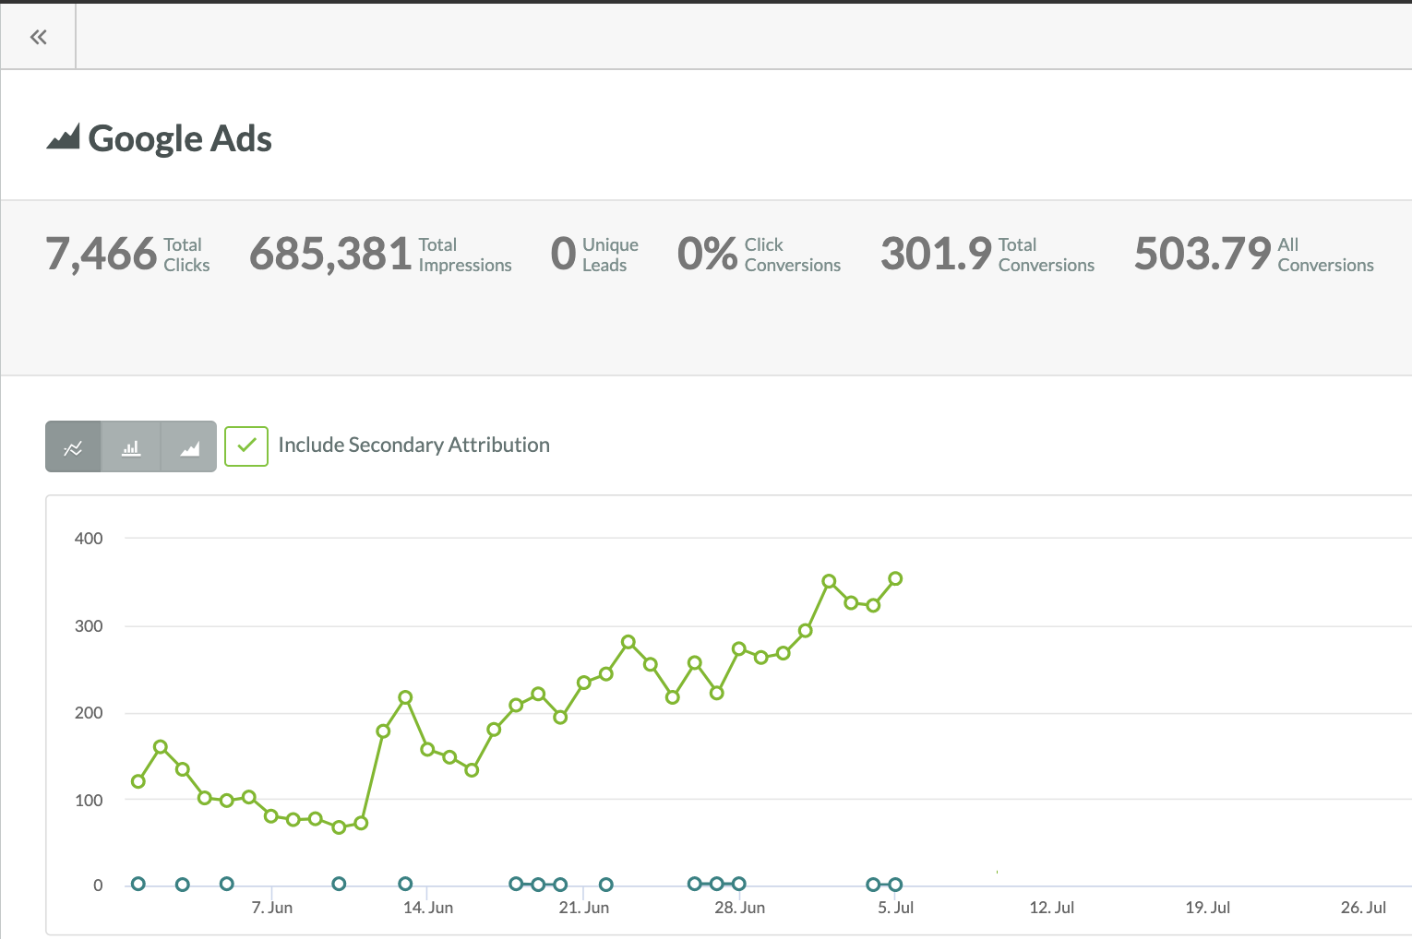
Task: Click the 12. Jul axis label
Action: (1052, 908)
